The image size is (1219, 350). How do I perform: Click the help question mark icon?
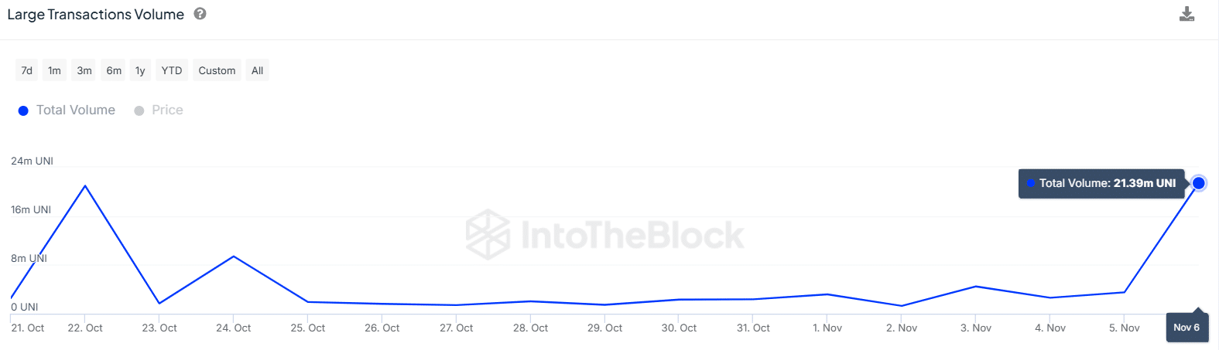(200, 14)
